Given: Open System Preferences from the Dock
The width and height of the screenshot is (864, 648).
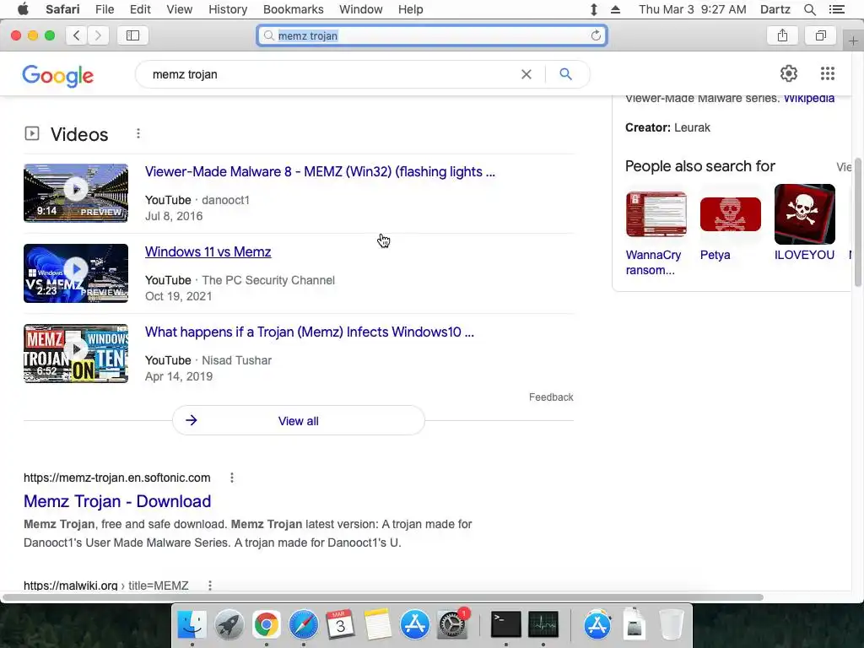Looking at the screenshot, I should tap(452, 624).
